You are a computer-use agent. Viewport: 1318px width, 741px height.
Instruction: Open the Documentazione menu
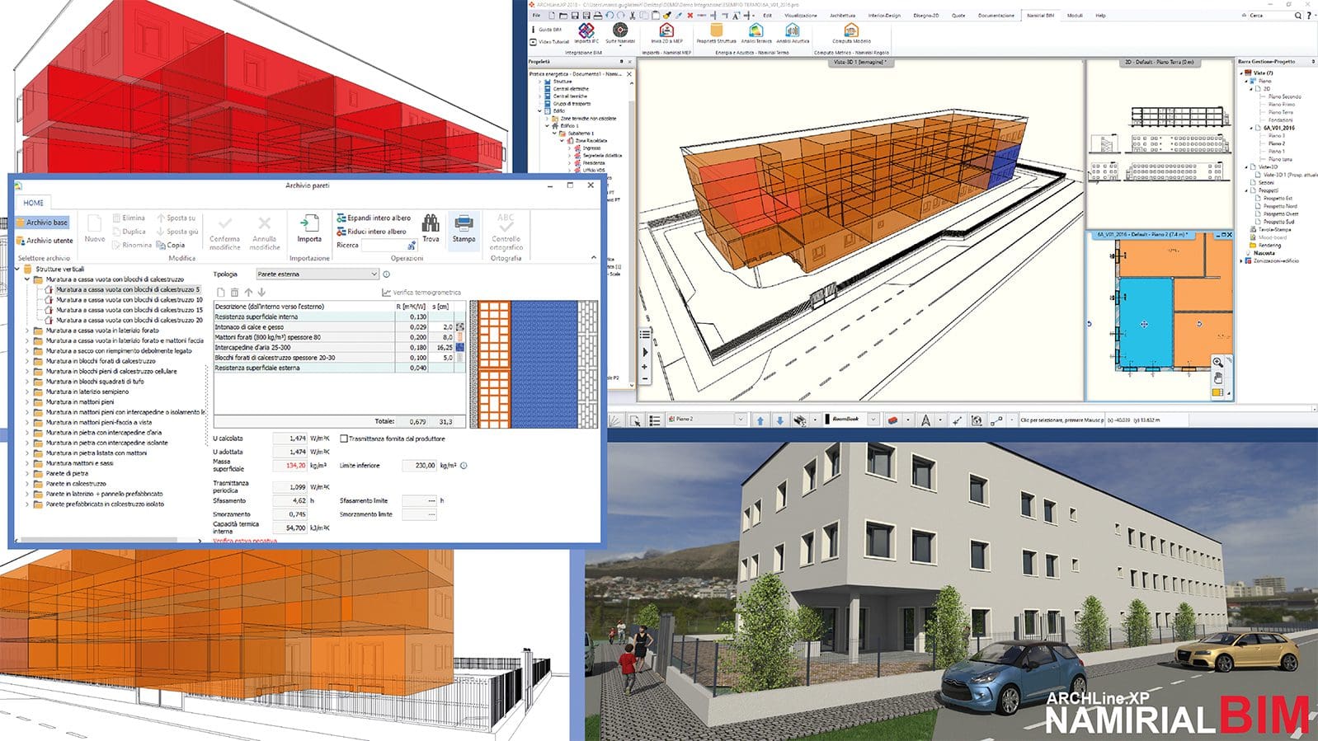tap(996, 15)
